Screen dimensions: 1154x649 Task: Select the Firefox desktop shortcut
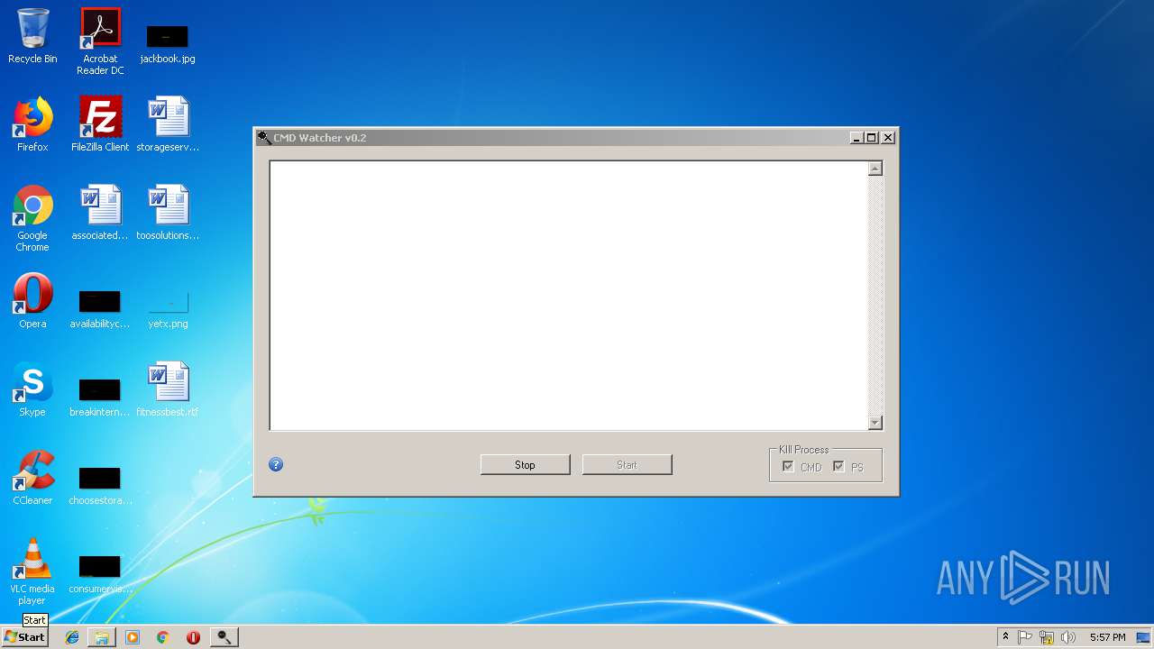(32, 124)
